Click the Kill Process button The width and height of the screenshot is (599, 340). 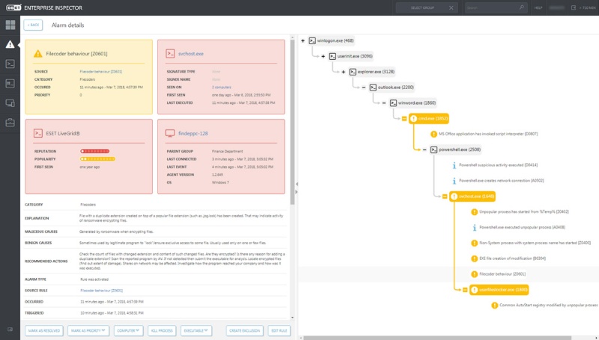point(161,330)
